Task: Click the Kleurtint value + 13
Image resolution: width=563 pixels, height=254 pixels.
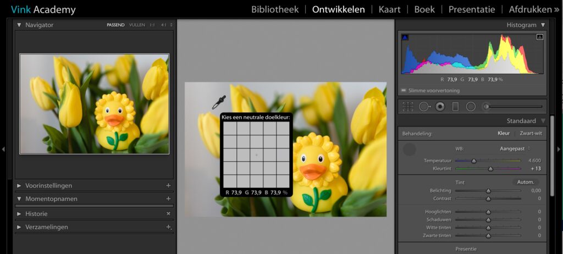Action: tap(536, 168)
